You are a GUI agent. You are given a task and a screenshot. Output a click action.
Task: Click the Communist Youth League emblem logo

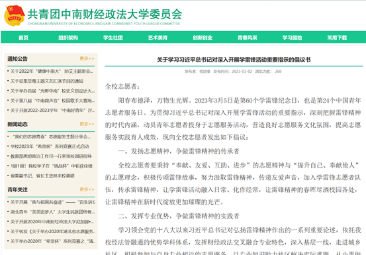[15, 16]
